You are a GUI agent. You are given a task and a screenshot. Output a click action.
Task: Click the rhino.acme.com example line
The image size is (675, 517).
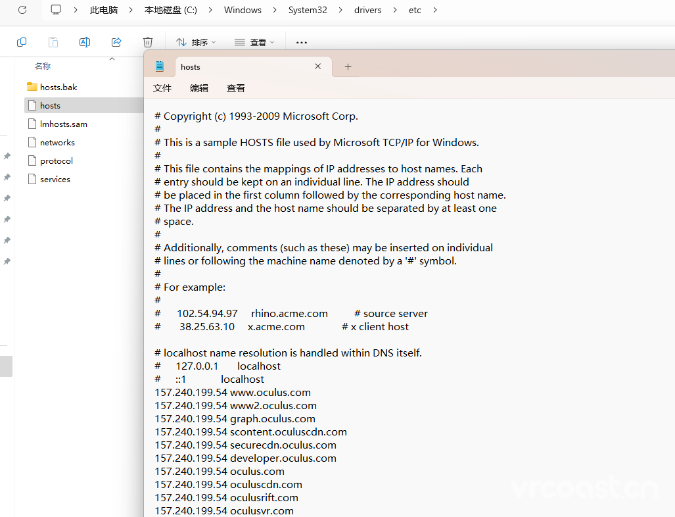291,314
